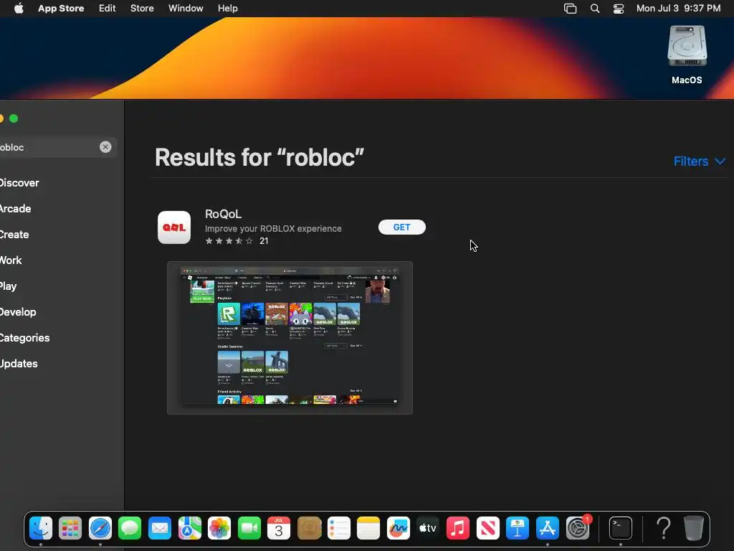Viewport: 734px width, 551px height.
Task: Open Maps from the Dock
Action: [189, 528]
